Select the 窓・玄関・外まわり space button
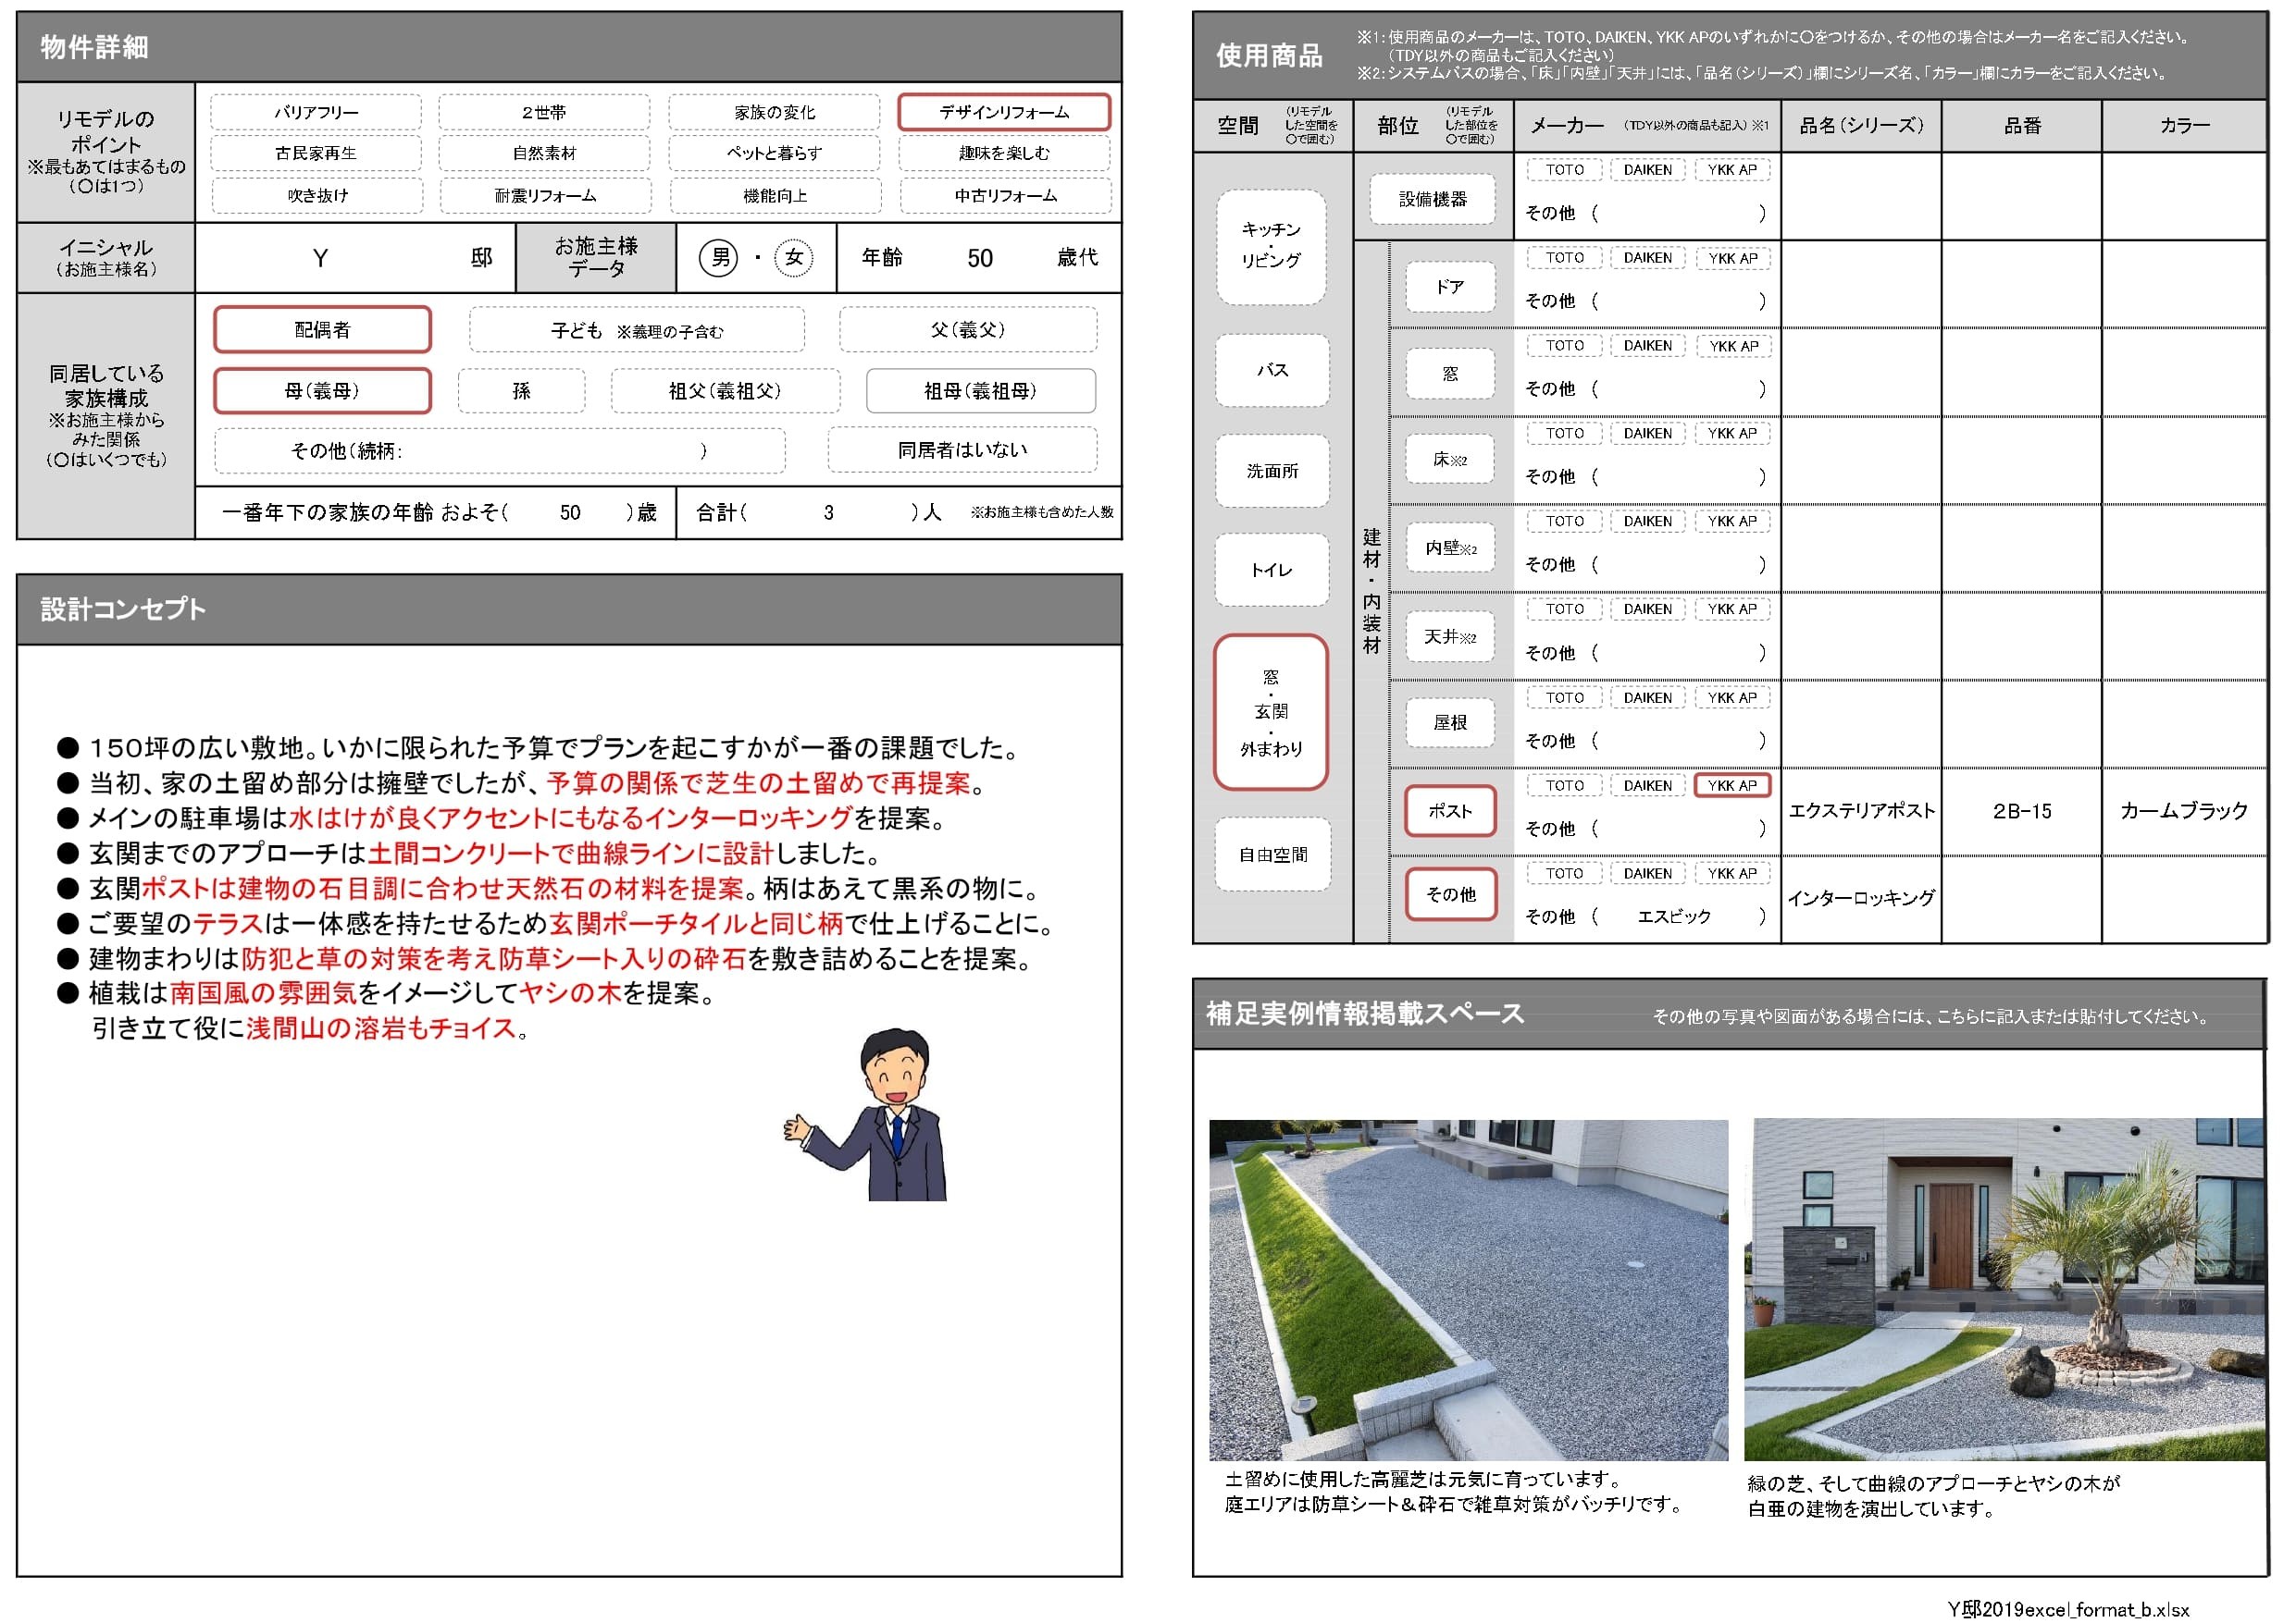The width and height of the screenshot is (2296, 1623). (1271, 711)
